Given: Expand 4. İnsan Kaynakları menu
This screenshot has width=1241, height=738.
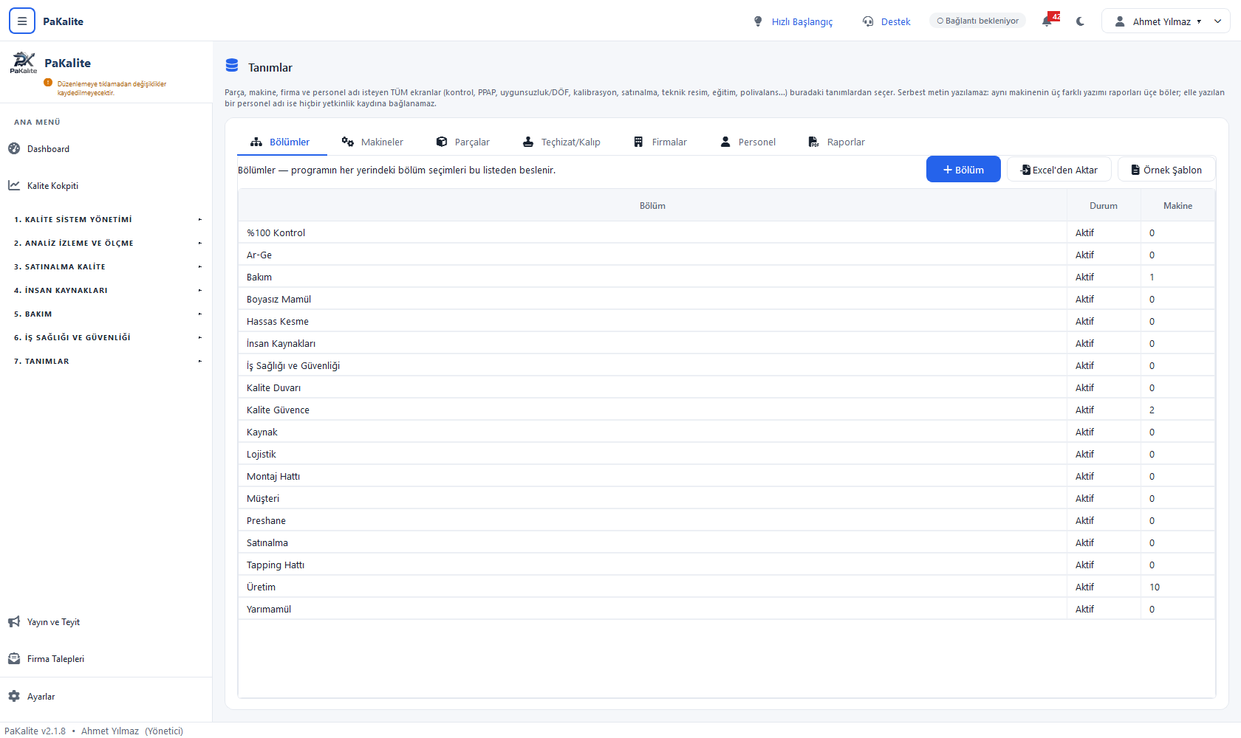Looking at the screenshot, I should click(106, 290).
